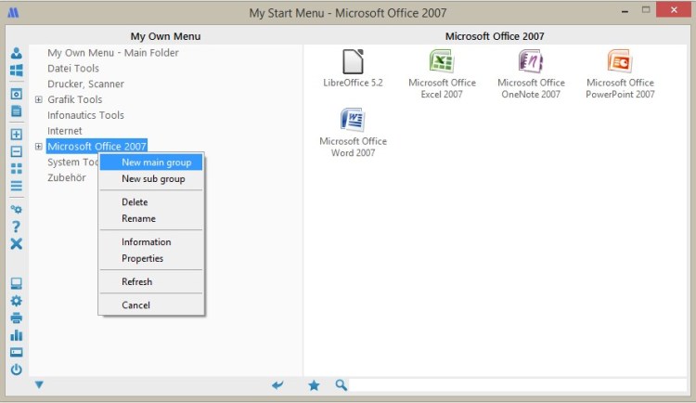
Task: Click the power button icon
Action: click(17, 370)
